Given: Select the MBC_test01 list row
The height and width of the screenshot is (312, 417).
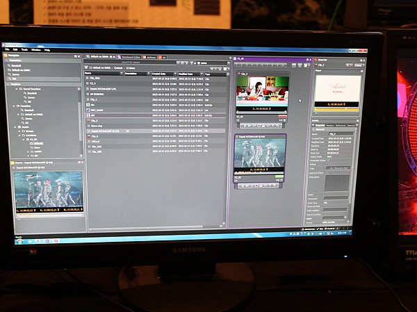Looking at the screenshot, I should 157,110.
